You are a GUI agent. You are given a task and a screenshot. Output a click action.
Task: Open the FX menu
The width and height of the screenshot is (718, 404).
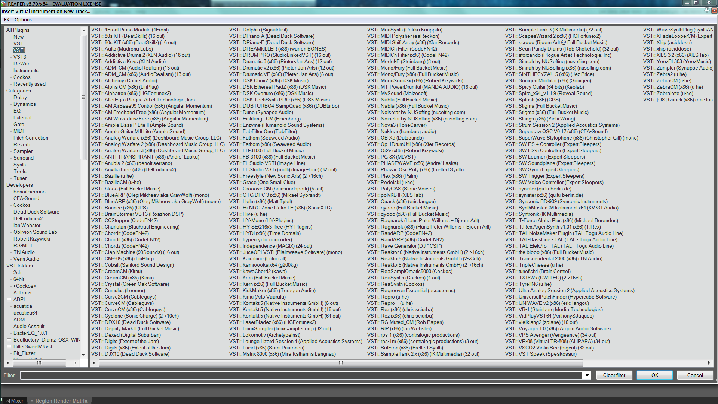(x=7, y=19)
